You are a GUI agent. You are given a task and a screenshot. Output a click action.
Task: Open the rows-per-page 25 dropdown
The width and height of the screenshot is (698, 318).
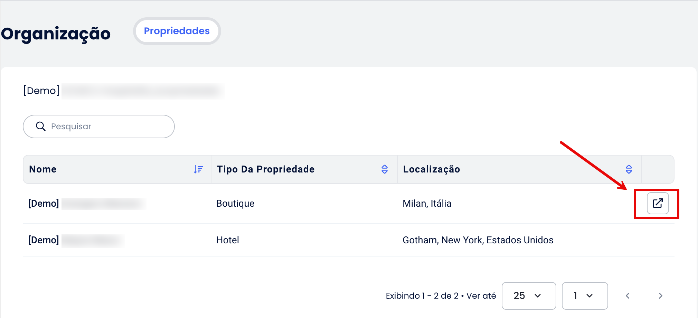coord(529,296)
